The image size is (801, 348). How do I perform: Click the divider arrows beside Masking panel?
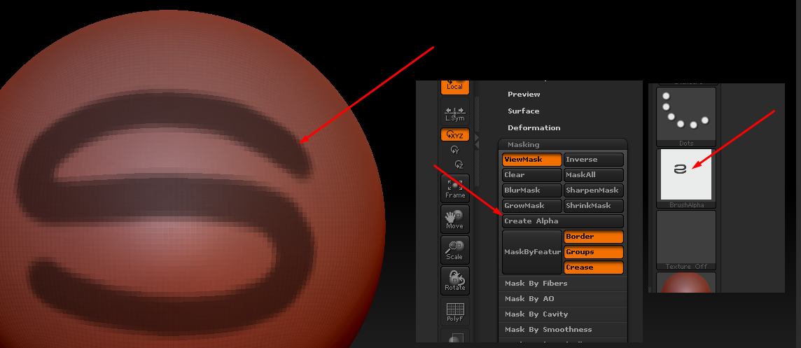pos(477,141)
